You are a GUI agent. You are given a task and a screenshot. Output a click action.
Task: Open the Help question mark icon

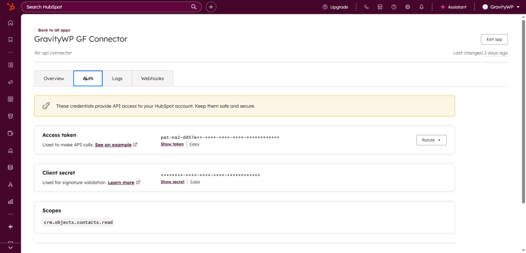[x=394, y=7]
